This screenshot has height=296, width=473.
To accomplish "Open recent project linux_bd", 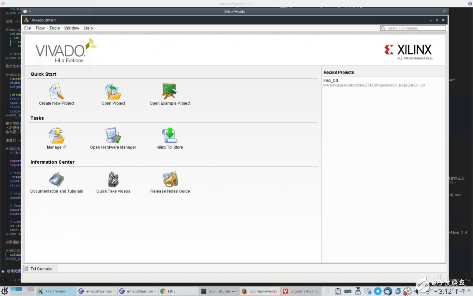I will 330,80.
